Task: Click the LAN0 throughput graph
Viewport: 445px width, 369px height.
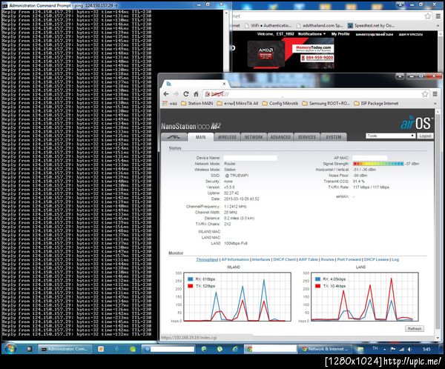Action: [x=365, y=296]
